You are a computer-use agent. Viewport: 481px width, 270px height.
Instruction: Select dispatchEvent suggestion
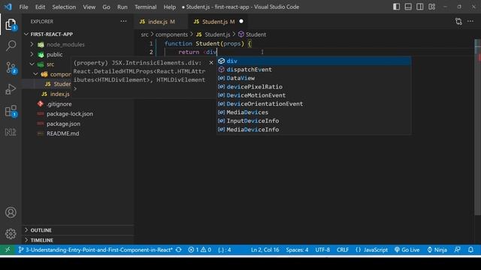click(x=314, y=70)
